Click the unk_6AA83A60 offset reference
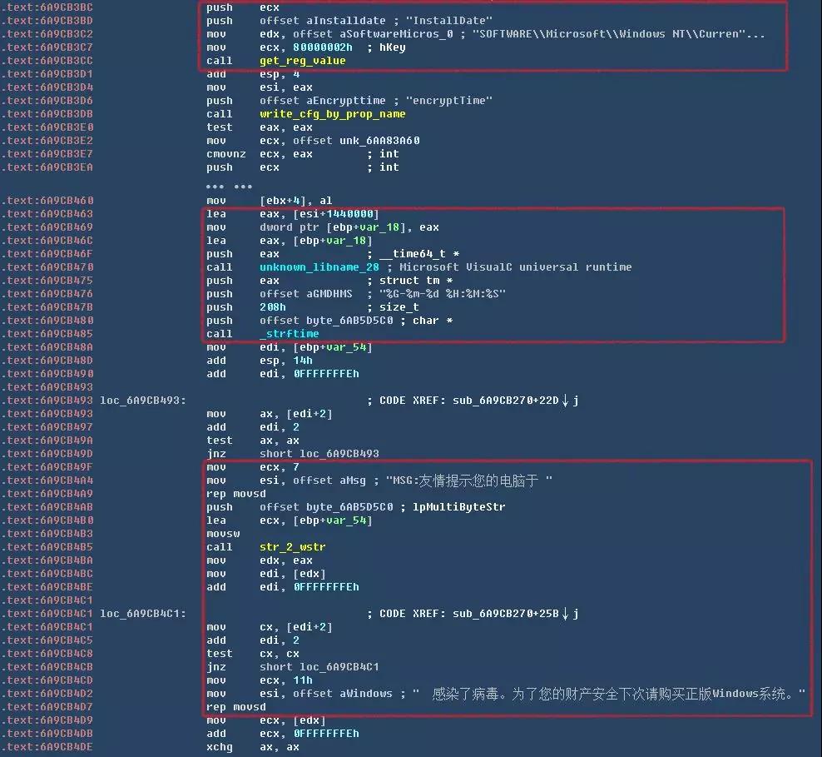 click(379, 141)
